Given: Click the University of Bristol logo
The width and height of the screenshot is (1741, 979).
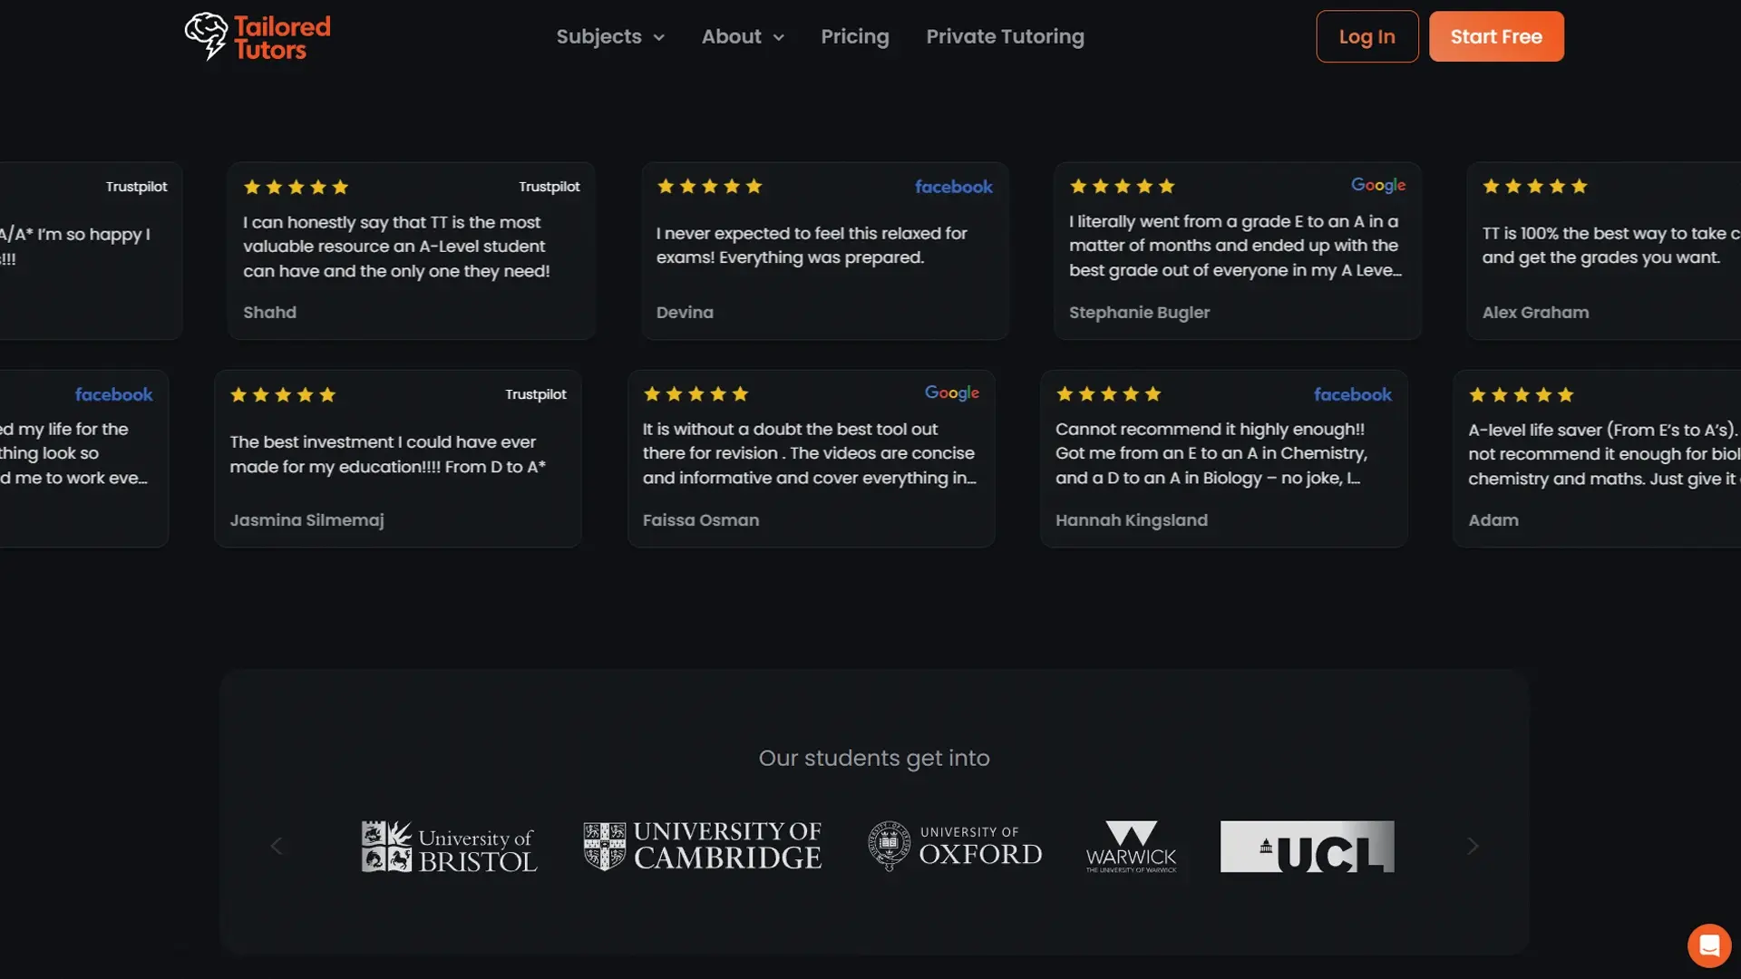Looking at the screenshot, I should [449, 847].
